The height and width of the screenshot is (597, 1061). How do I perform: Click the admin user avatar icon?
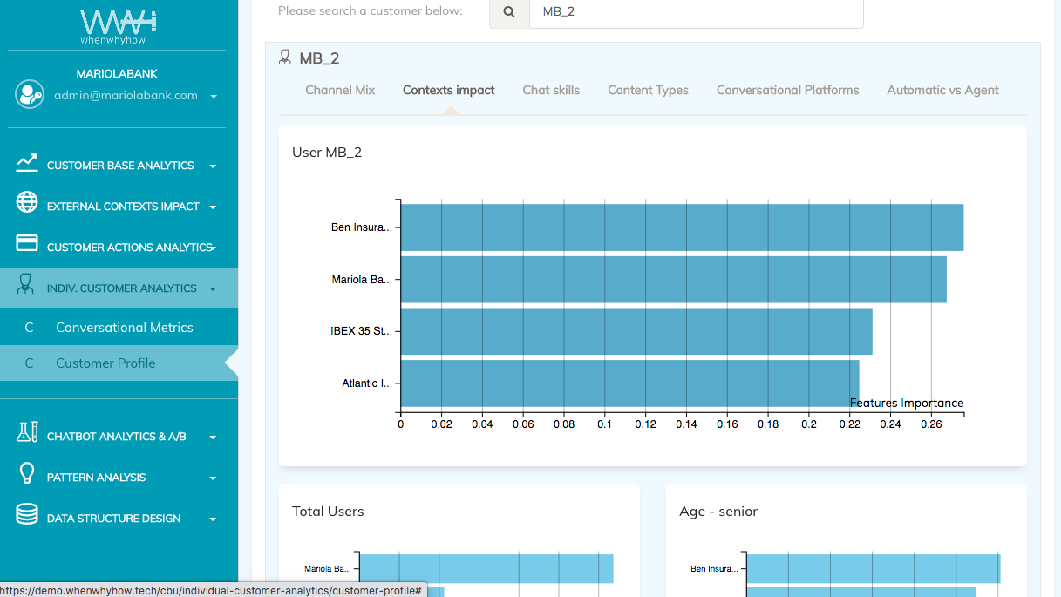[x=30, y=94]
